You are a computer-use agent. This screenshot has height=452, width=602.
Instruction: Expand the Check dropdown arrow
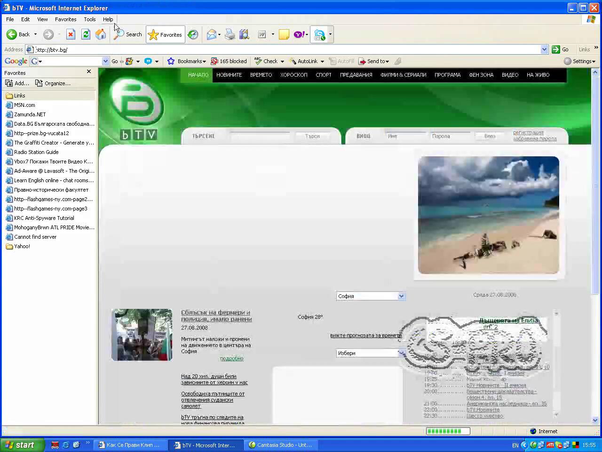pos(282,61)
